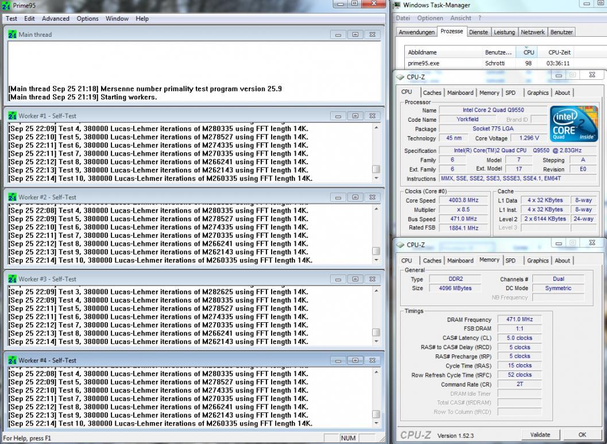Open the Test menu in Prime95
Screen dimensions: 607x444
coord(11,18)
